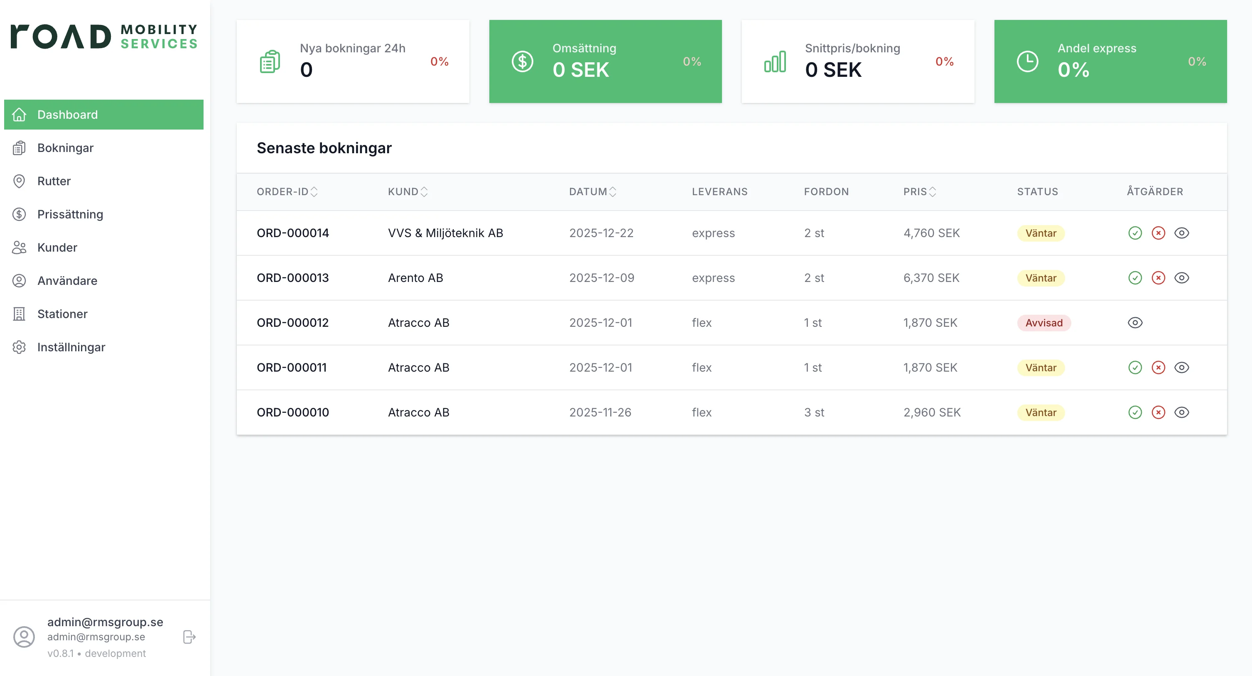This screenshot has height=676, width=1252.
Task: Click the Avvisad status badge
Action: 1043,323
